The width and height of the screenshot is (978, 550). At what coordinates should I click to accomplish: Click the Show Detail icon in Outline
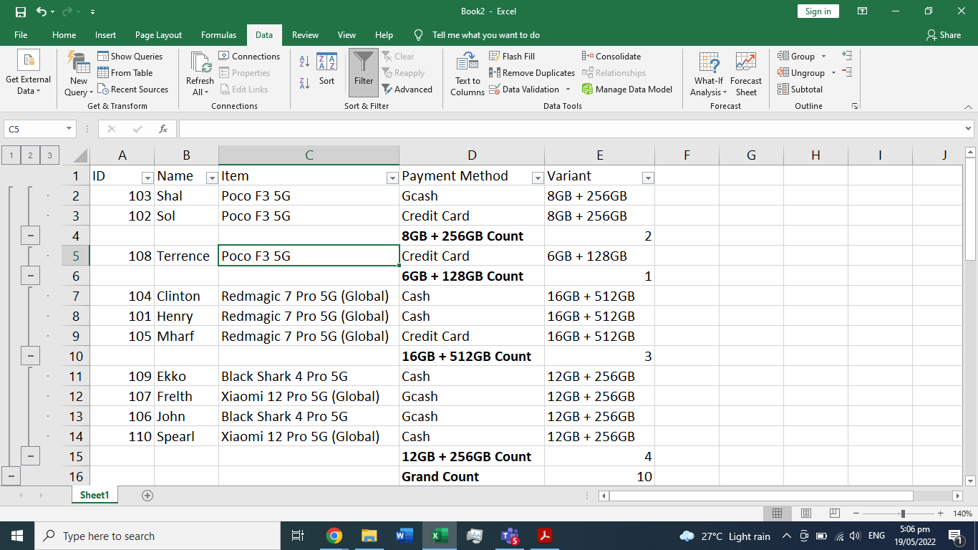pyautogui.click(x=847, y=55)
